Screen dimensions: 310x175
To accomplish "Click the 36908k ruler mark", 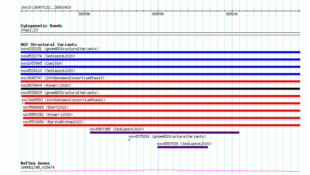I will click(x=84, y=14).
